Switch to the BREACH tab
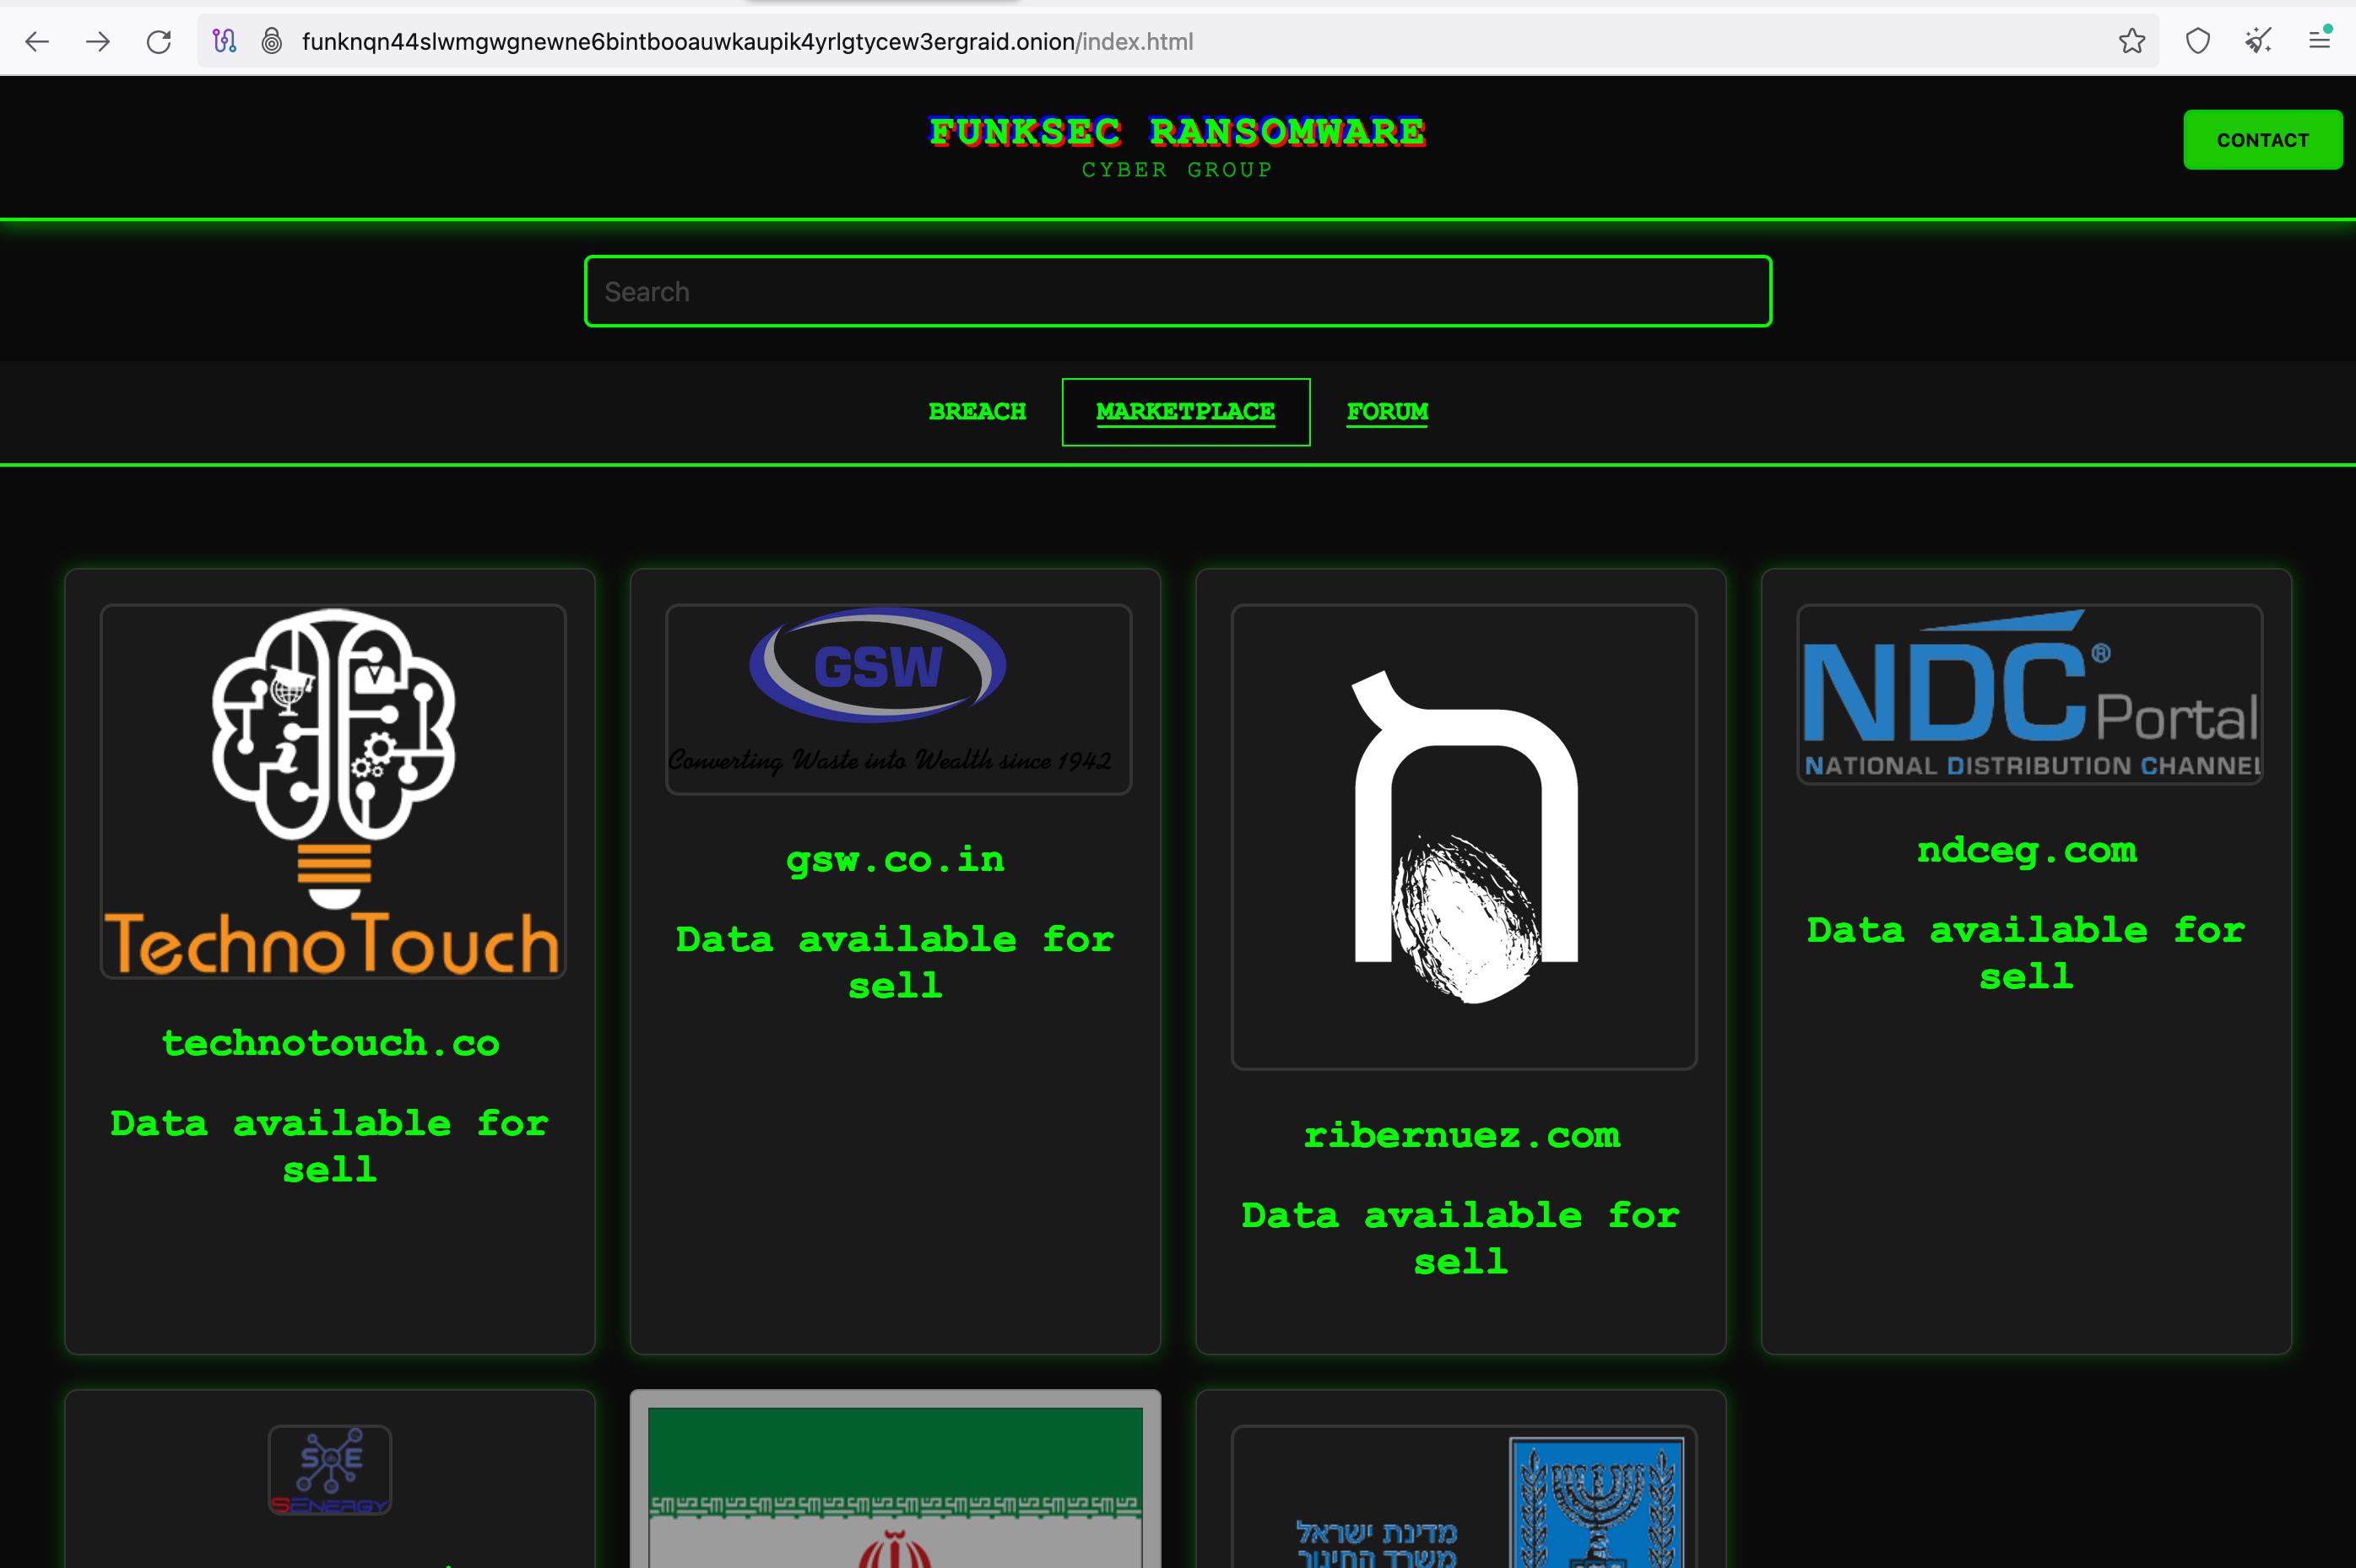This screenshot has width=2356, height=1568. 977,411
